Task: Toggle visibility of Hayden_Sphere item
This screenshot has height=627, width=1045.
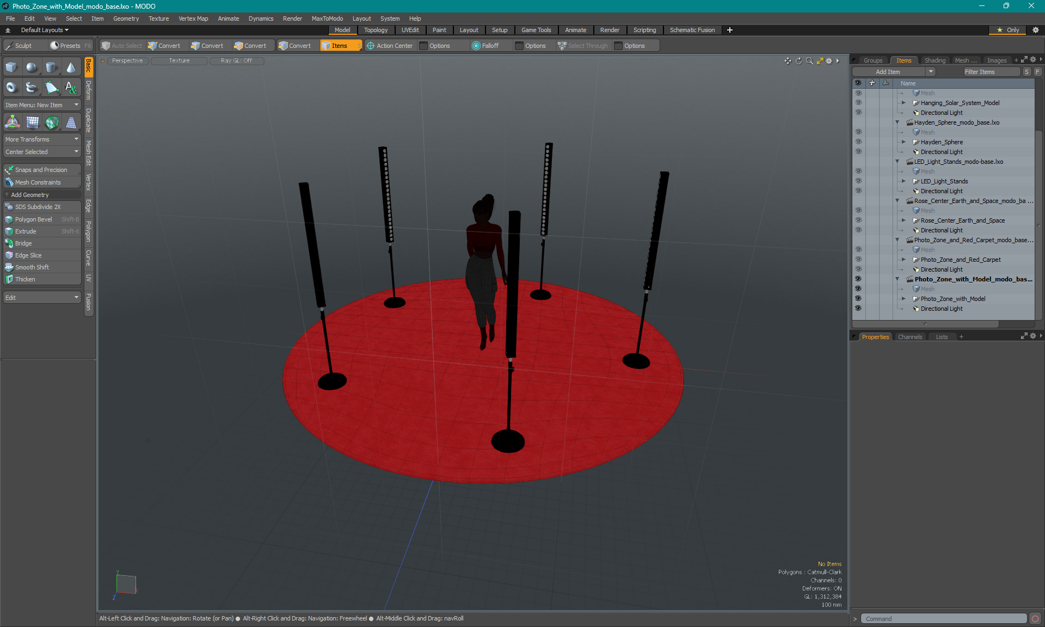Action: click(x=858, y=142)
